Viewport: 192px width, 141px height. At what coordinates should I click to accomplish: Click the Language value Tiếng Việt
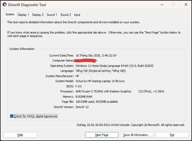100,71
